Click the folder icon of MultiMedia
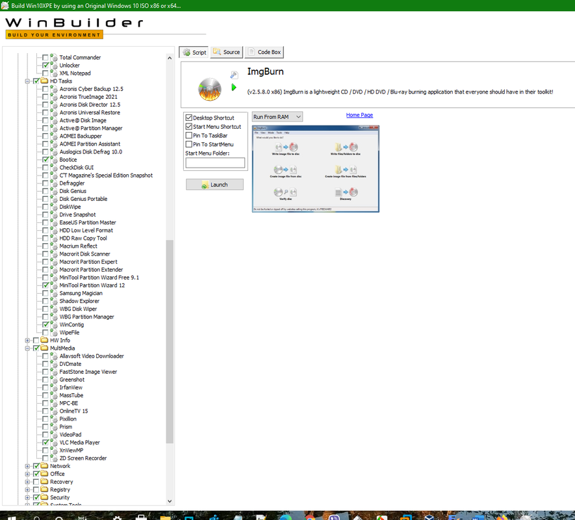Screen dimensions: 575x520 [x=44, y=348]
